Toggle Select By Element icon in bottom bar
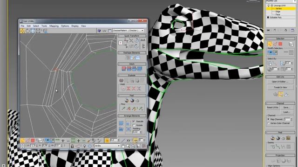This screenshot has width=298, height=167. [40, 141]
